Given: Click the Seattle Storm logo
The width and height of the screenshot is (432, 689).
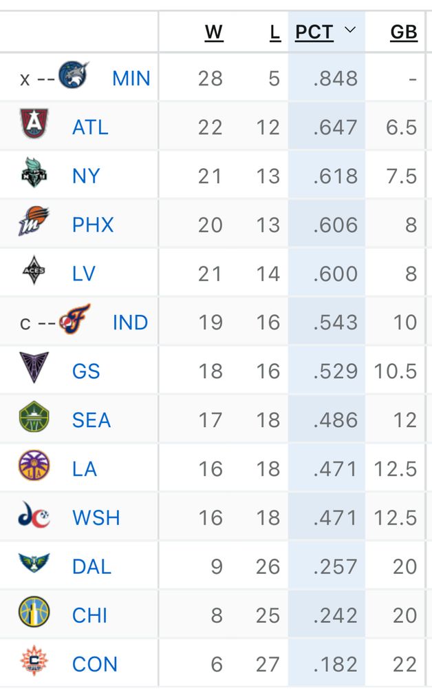Looking at the screenshot, I should tap(34, 417).
